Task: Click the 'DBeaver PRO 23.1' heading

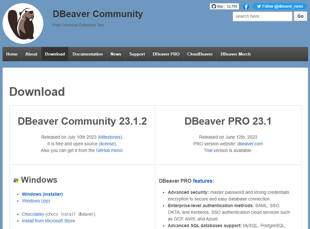Action: point(228,121)
